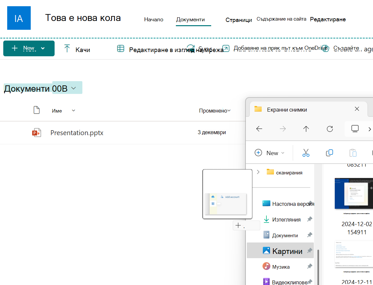Select the сканирания folder
The height and width of the screenshot is (285, 373).
(284, 172)
